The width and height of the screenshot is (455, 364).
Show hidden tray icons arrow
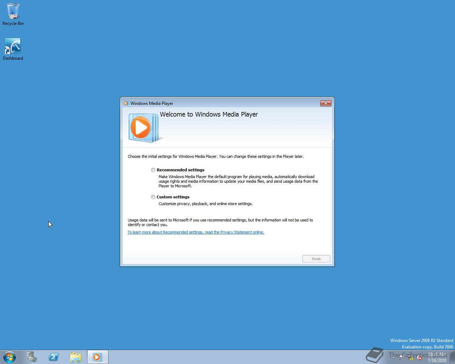click(393, 357)
